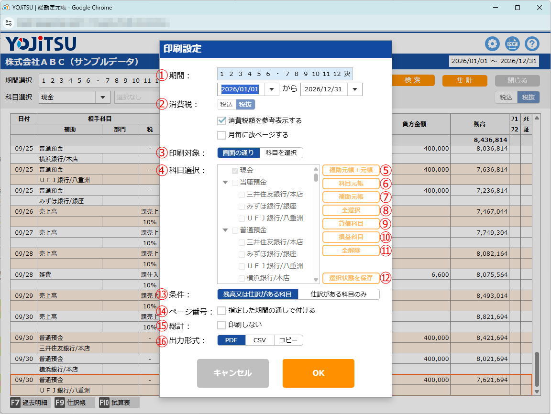Collapse the 当座預金 tree node
Screen dimensions: 551x414
225,183
